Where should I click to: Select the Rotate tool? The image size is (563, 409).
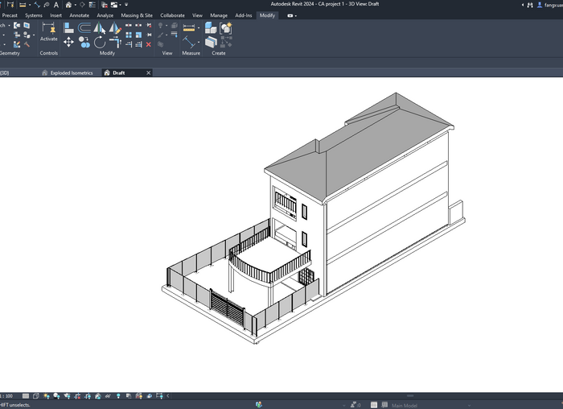coord(100,43)
